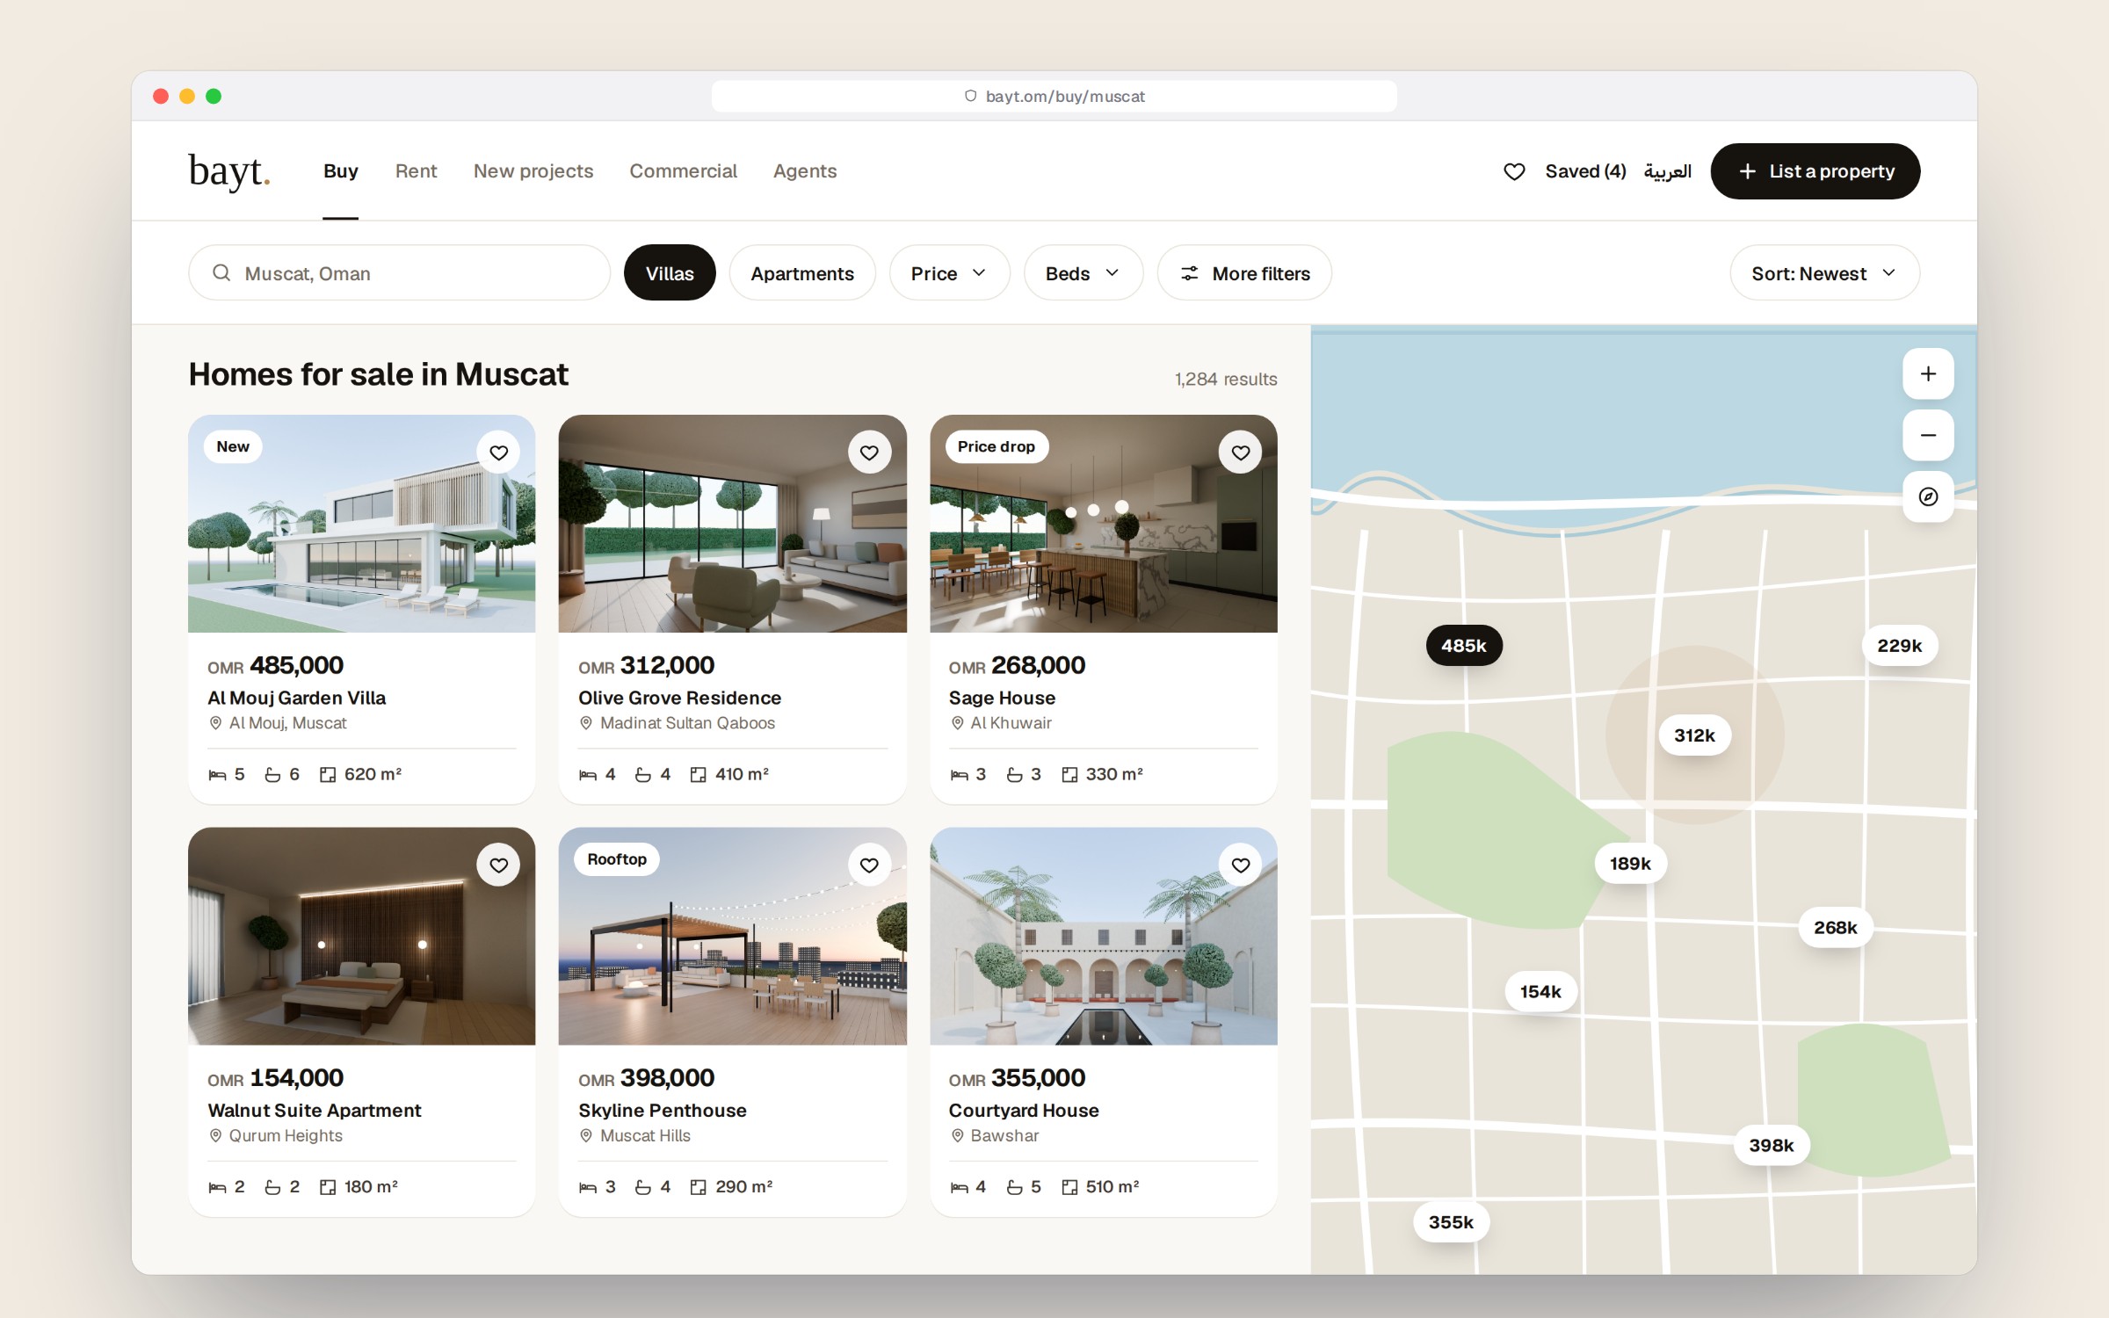
Task: Click the sliders icon in More filters
Action: [x=1189, y=273]
